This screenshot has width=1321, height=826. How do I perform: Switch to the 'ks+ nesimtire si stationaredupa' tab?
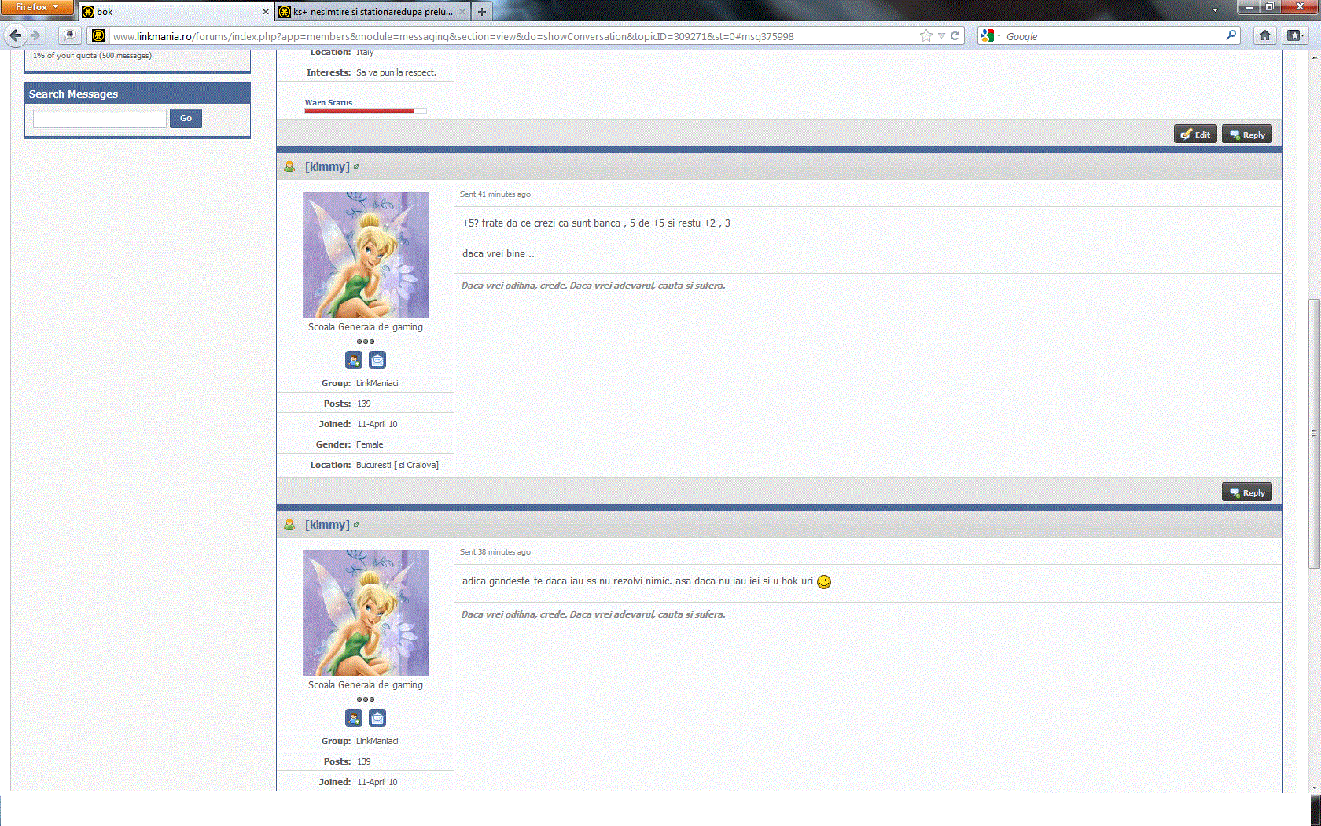(373, 12)
